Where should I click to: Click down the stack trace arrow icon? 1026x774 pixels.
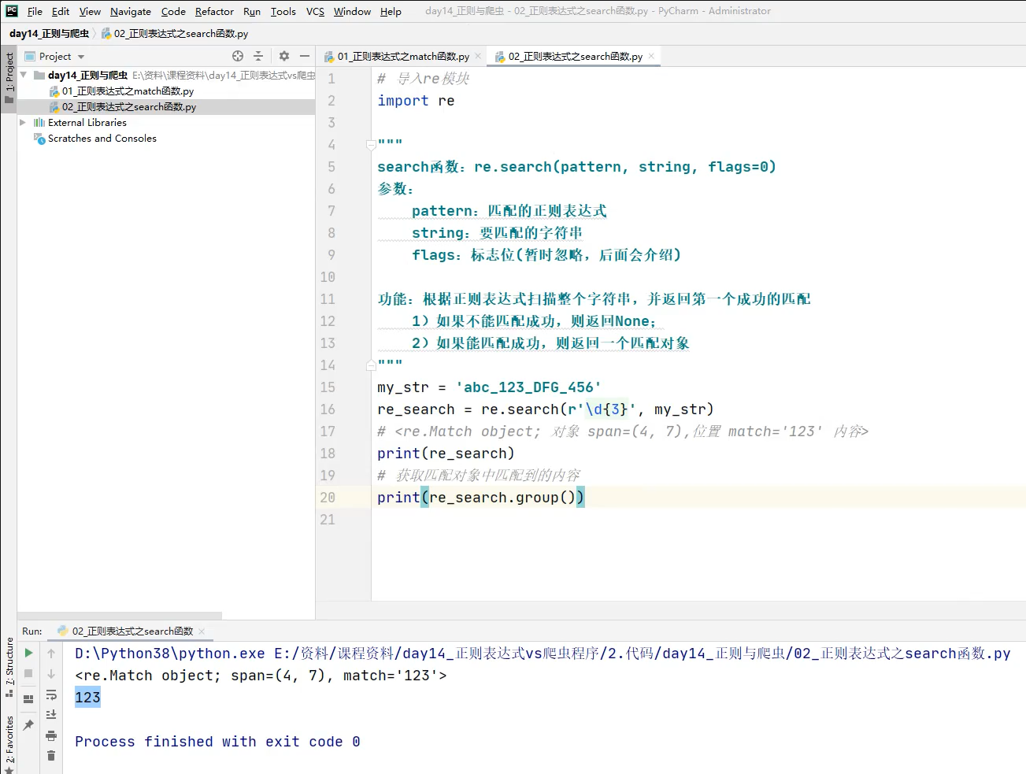pyautogui.click(x=51, y=673)
